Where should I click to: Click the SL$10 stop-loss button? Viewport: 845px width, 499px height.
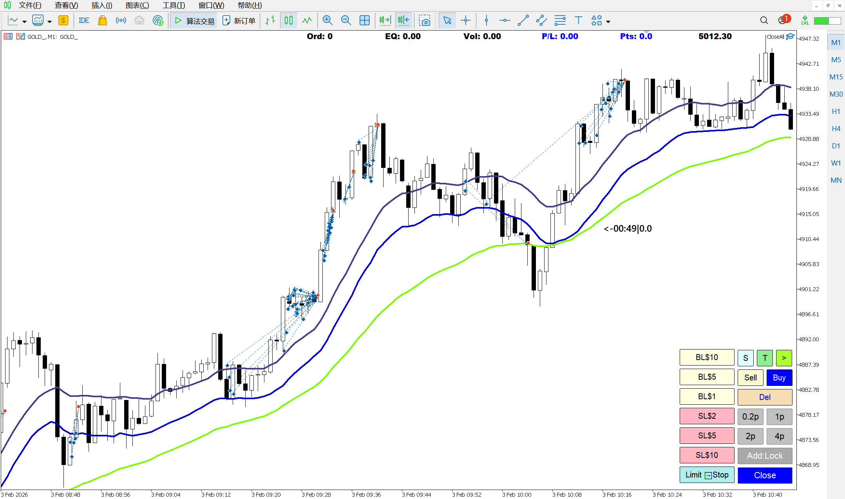coord(707,455)
